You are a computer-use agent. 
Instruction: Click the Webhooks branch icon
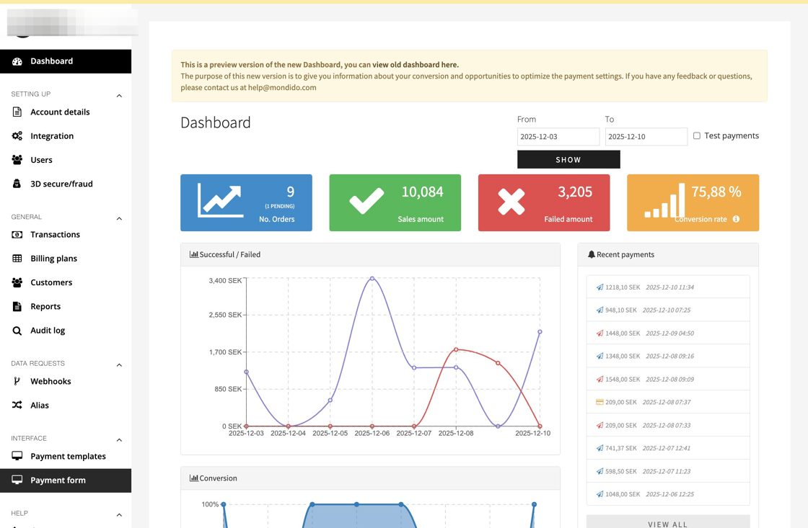pyautogui.click(x=17, y=381)
